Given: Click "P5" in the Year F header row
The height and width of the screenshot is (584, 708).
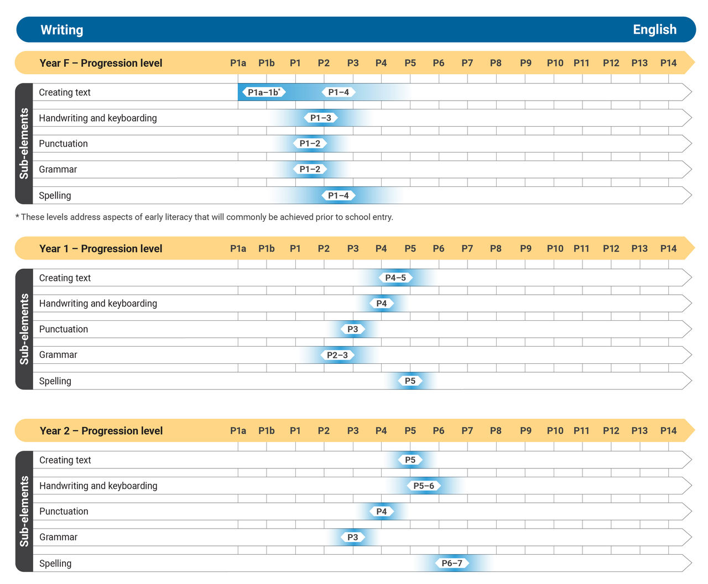Looking at the screenshot, I should coord(410,63).
